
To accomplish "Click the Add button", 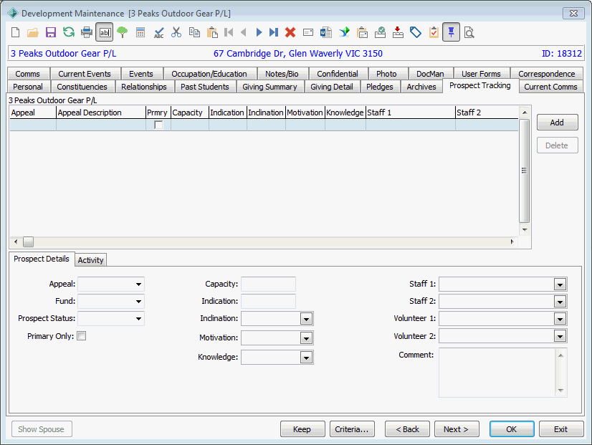I will [x=557, y=123].
